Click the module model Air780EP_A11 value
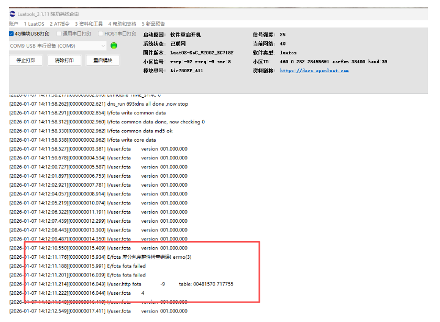The height and width of the screenshot is (322, 440). click(186, 71)
